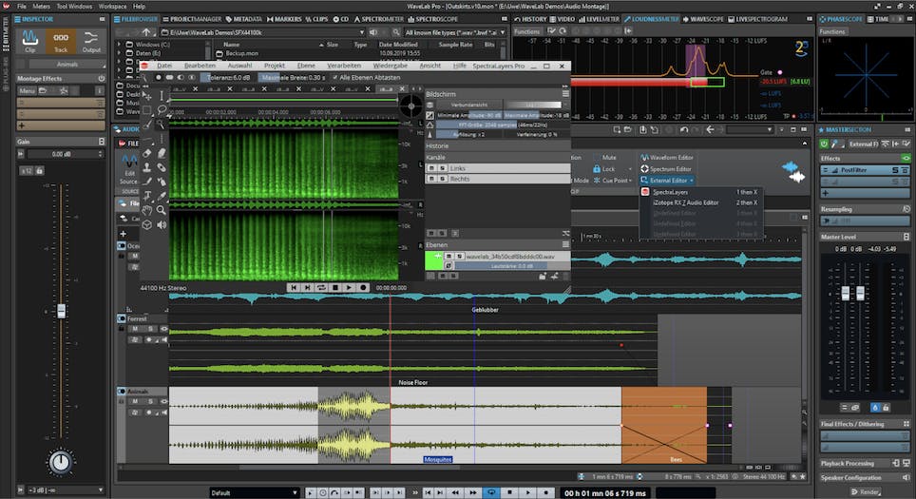Image resolution: width=916 pixels, height=499 pixels.
Task: Open the Workspace menu
Action: 112,6
